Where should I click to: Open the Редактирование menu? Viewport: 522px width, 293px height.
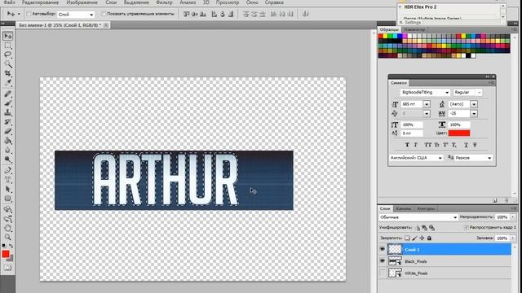click(x=40, y=2)
